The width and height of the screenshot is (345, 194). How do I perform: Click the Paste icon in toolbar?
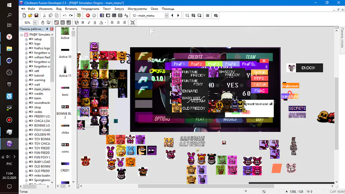point(57,15)
